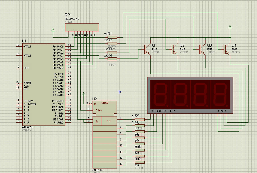Click the power terminal arrow above U2

pos(83,94)
